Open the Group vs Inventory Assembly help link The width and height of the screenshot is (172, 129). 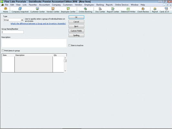click(x=38, y=24)
